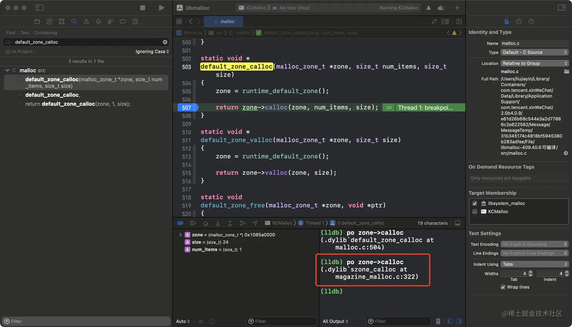Collapse the malloc src results group
Image resolution: width=572 pixels, height=327 pixels.
[7, 70]
